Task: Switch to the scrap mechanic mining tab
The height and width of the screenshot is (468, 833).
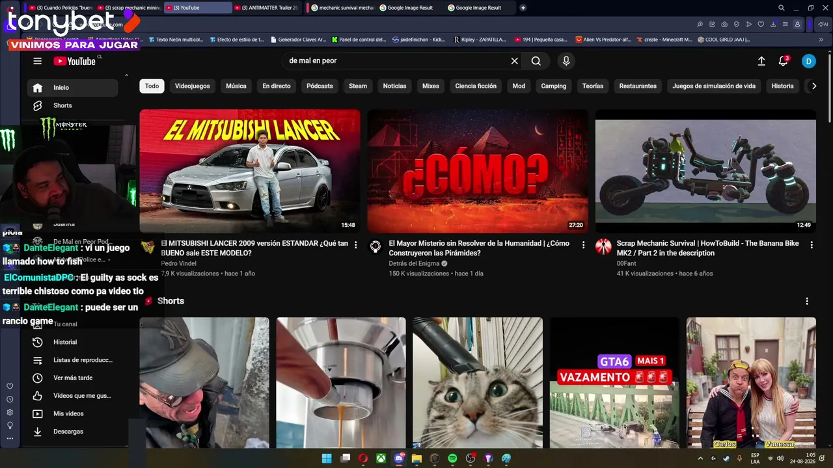Action: (128, 8)
